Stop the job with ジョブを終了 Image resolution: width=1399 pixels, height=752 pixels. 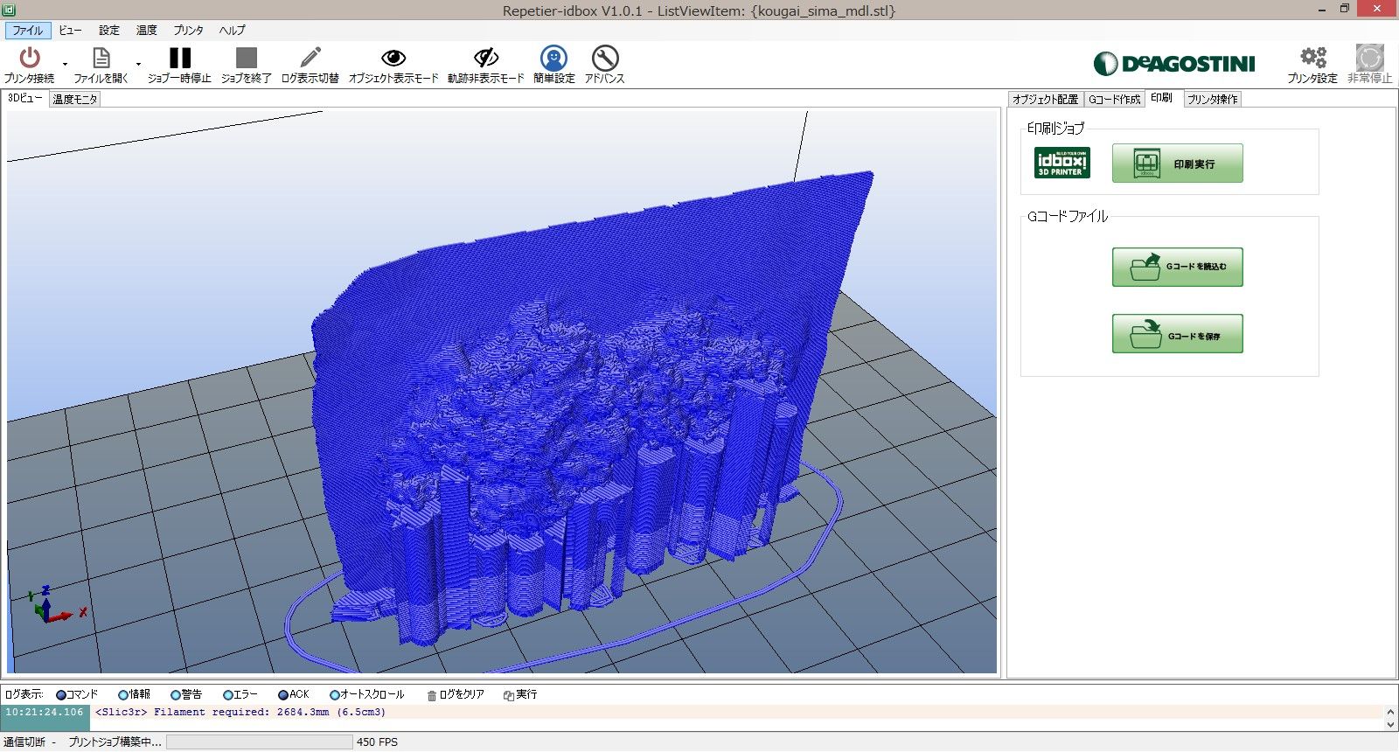point(247,59)
